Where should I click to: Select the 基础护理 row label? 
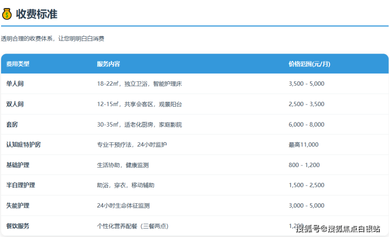pyautogui.click(x=18, y=165)
